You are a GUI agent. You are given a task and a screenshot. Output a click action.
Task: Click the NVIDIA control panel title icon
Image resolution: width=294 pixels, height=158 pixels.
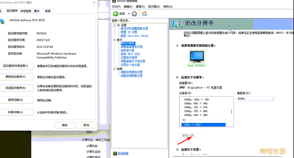tap(114, 1)
